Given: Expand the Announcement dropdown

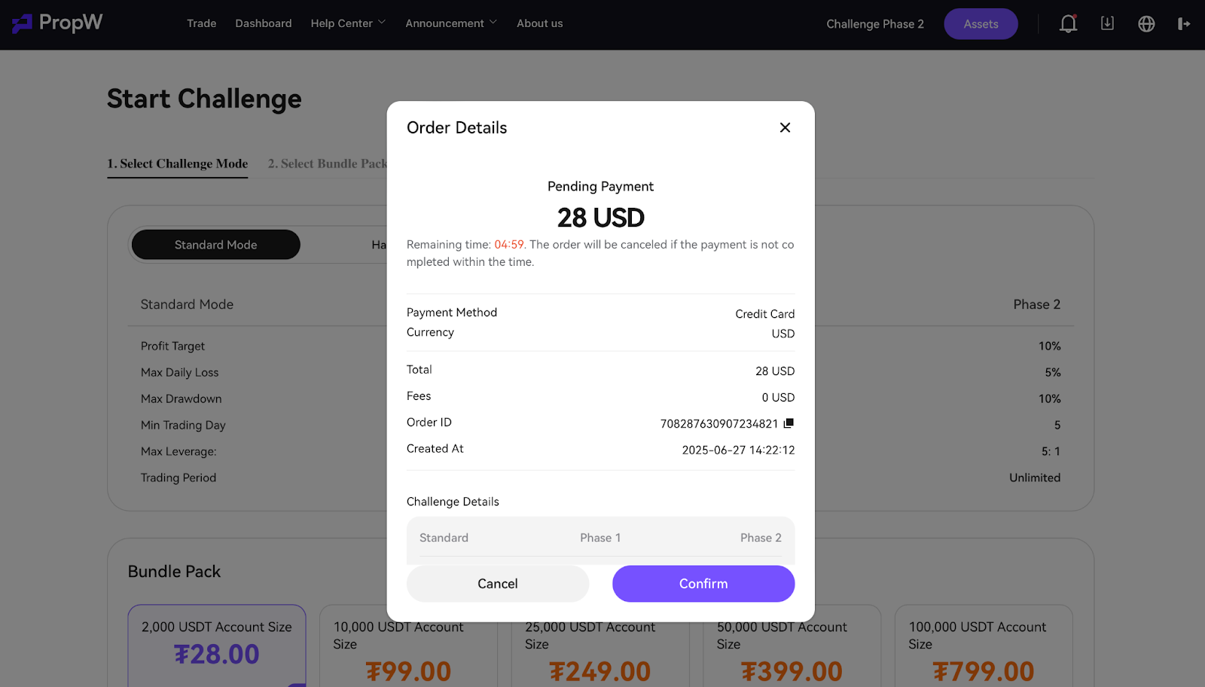Looking at the screenshot, I should (x=451, y=23).
